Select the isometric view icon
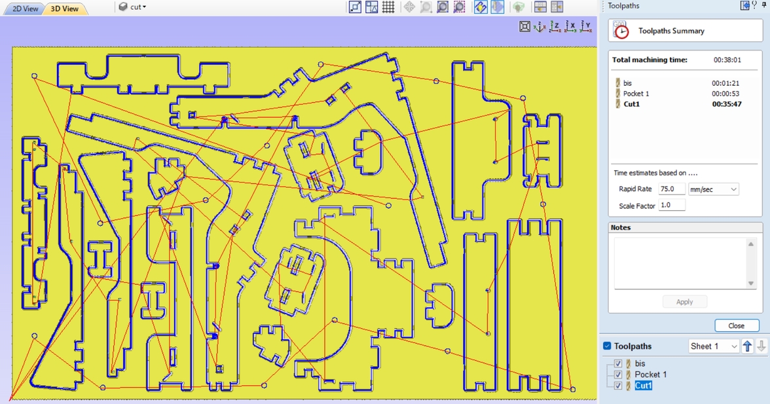770x404 pixels. [539, 28]
